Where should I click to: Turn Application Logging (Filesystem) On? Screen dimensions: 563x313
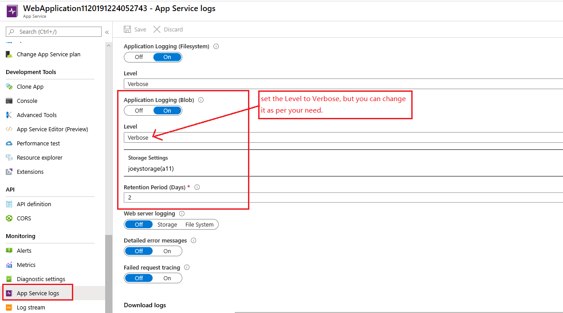click(167, 57)
